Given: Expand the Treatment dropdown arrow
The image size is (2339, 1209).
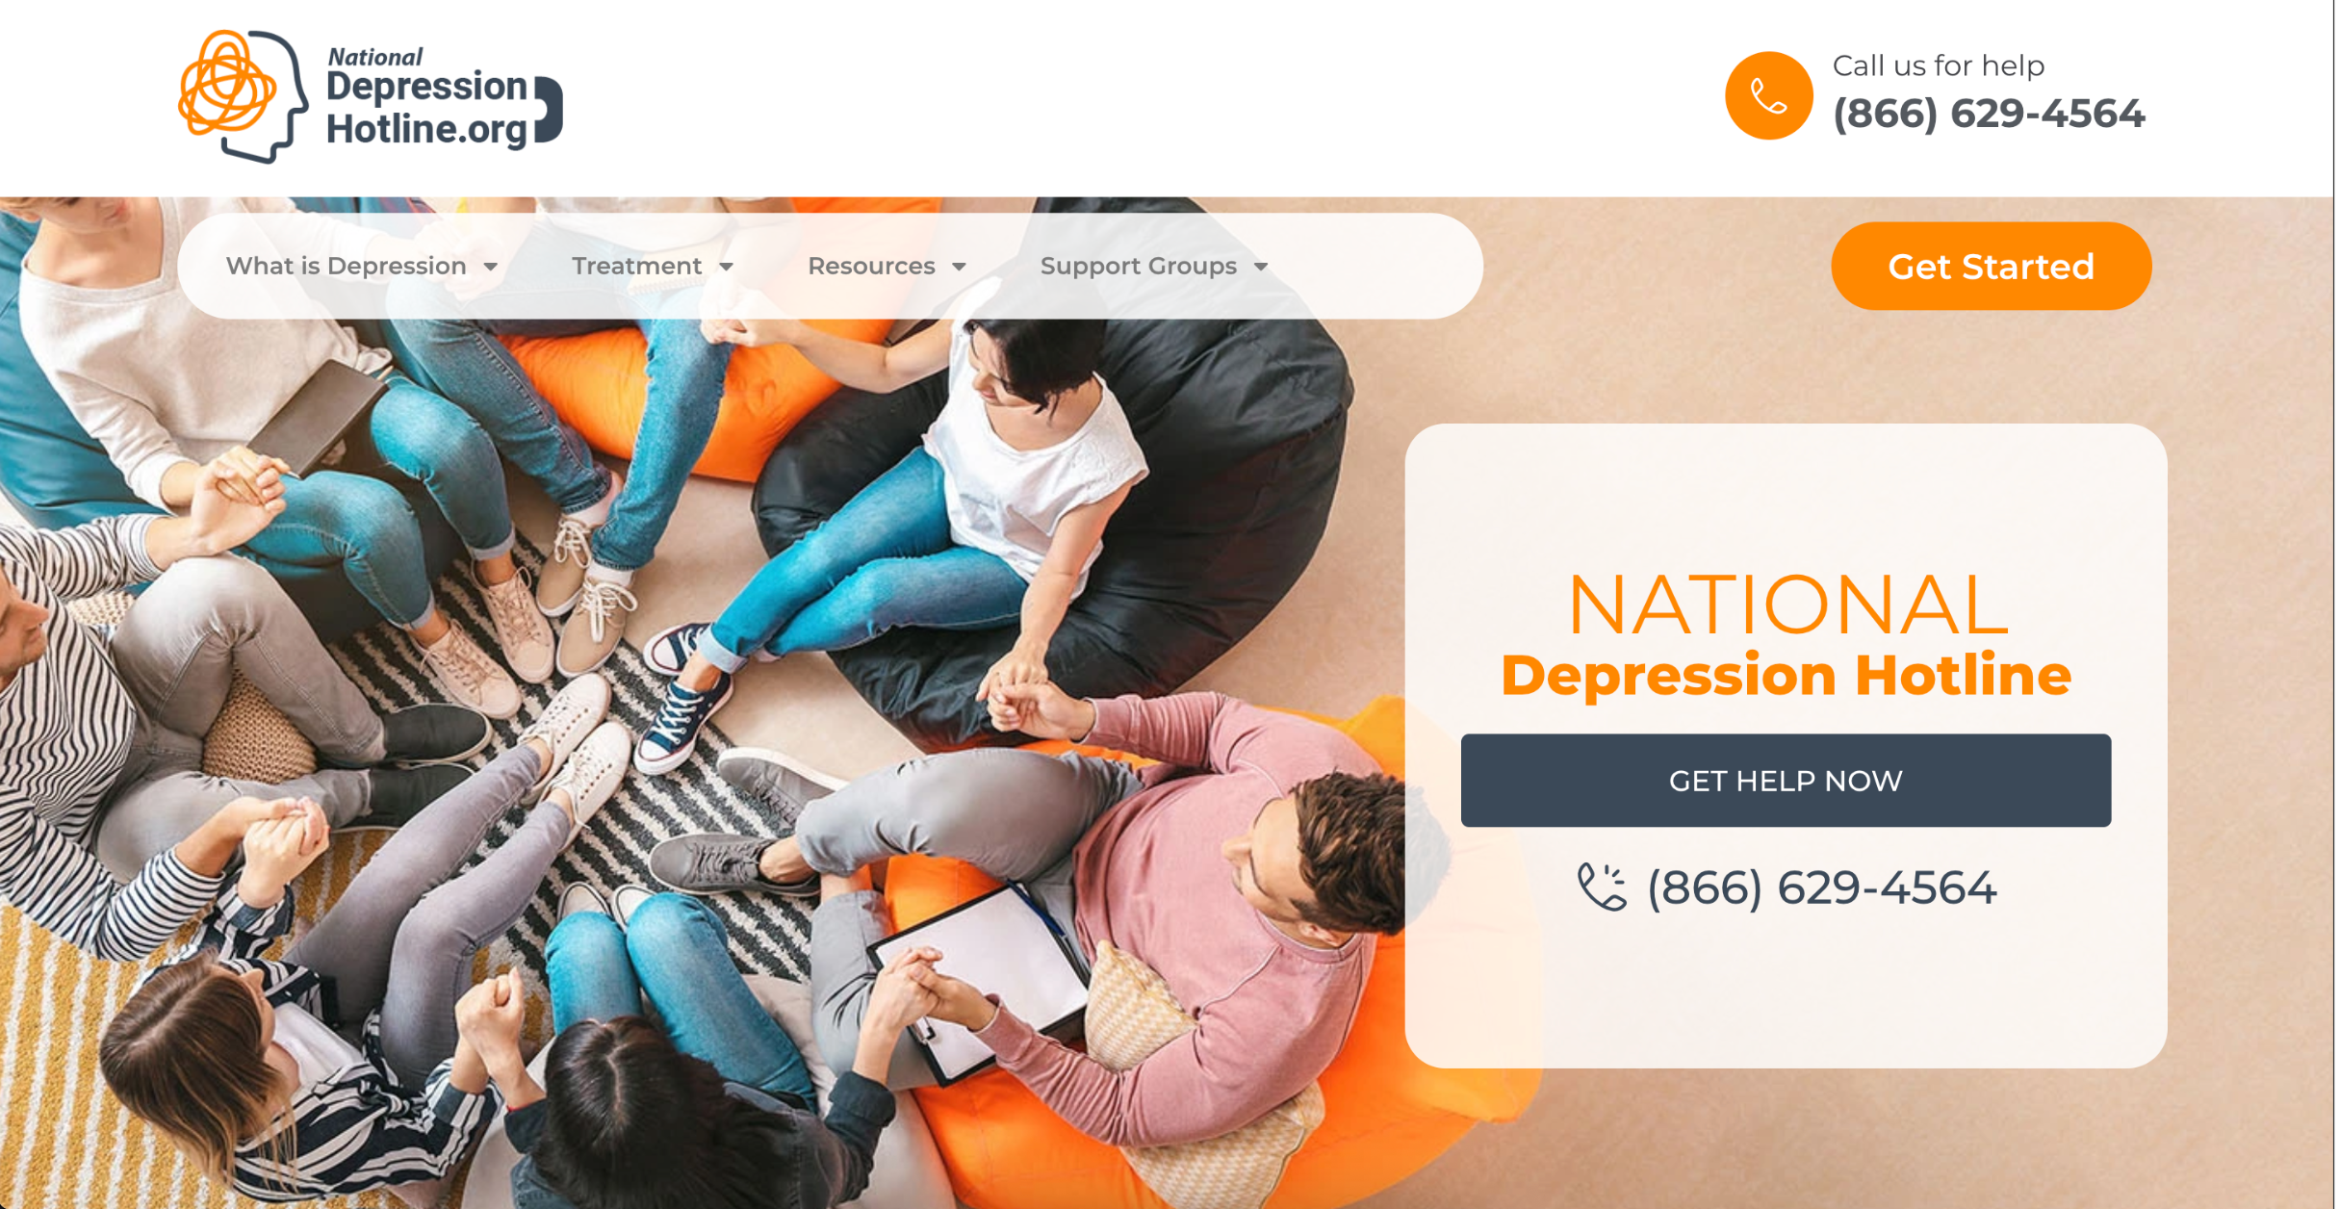Looking at the screenshot, I should (727, 267).
